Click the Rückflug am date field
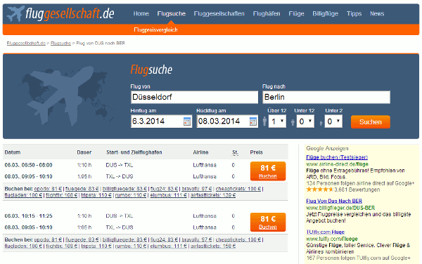The image size is (422, 264). coord(227,121)
